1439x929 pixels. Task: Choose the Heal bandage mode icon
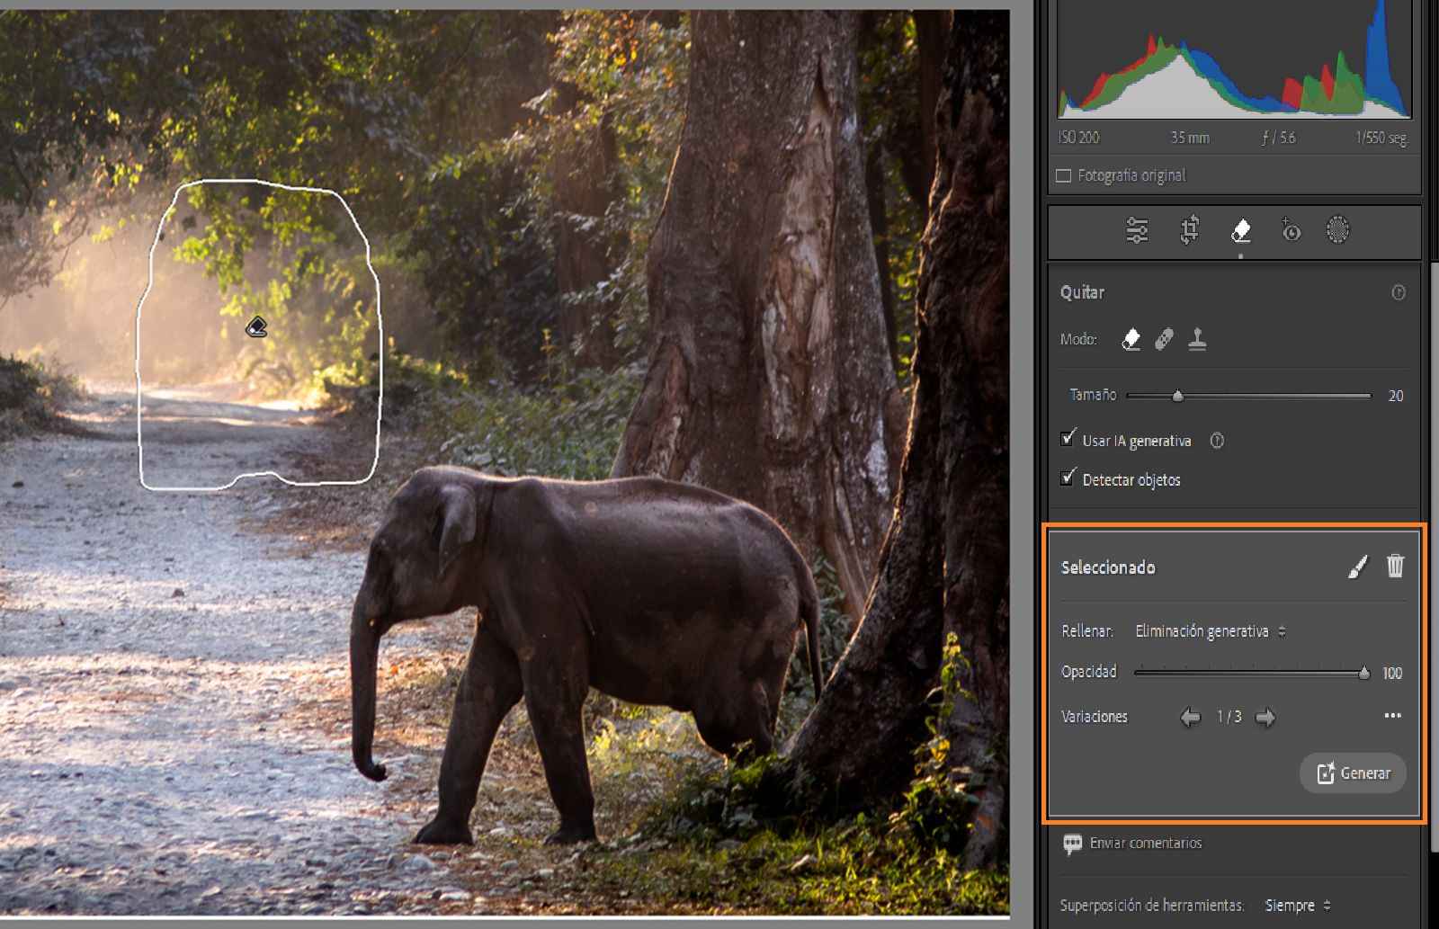pos(1164,339)
